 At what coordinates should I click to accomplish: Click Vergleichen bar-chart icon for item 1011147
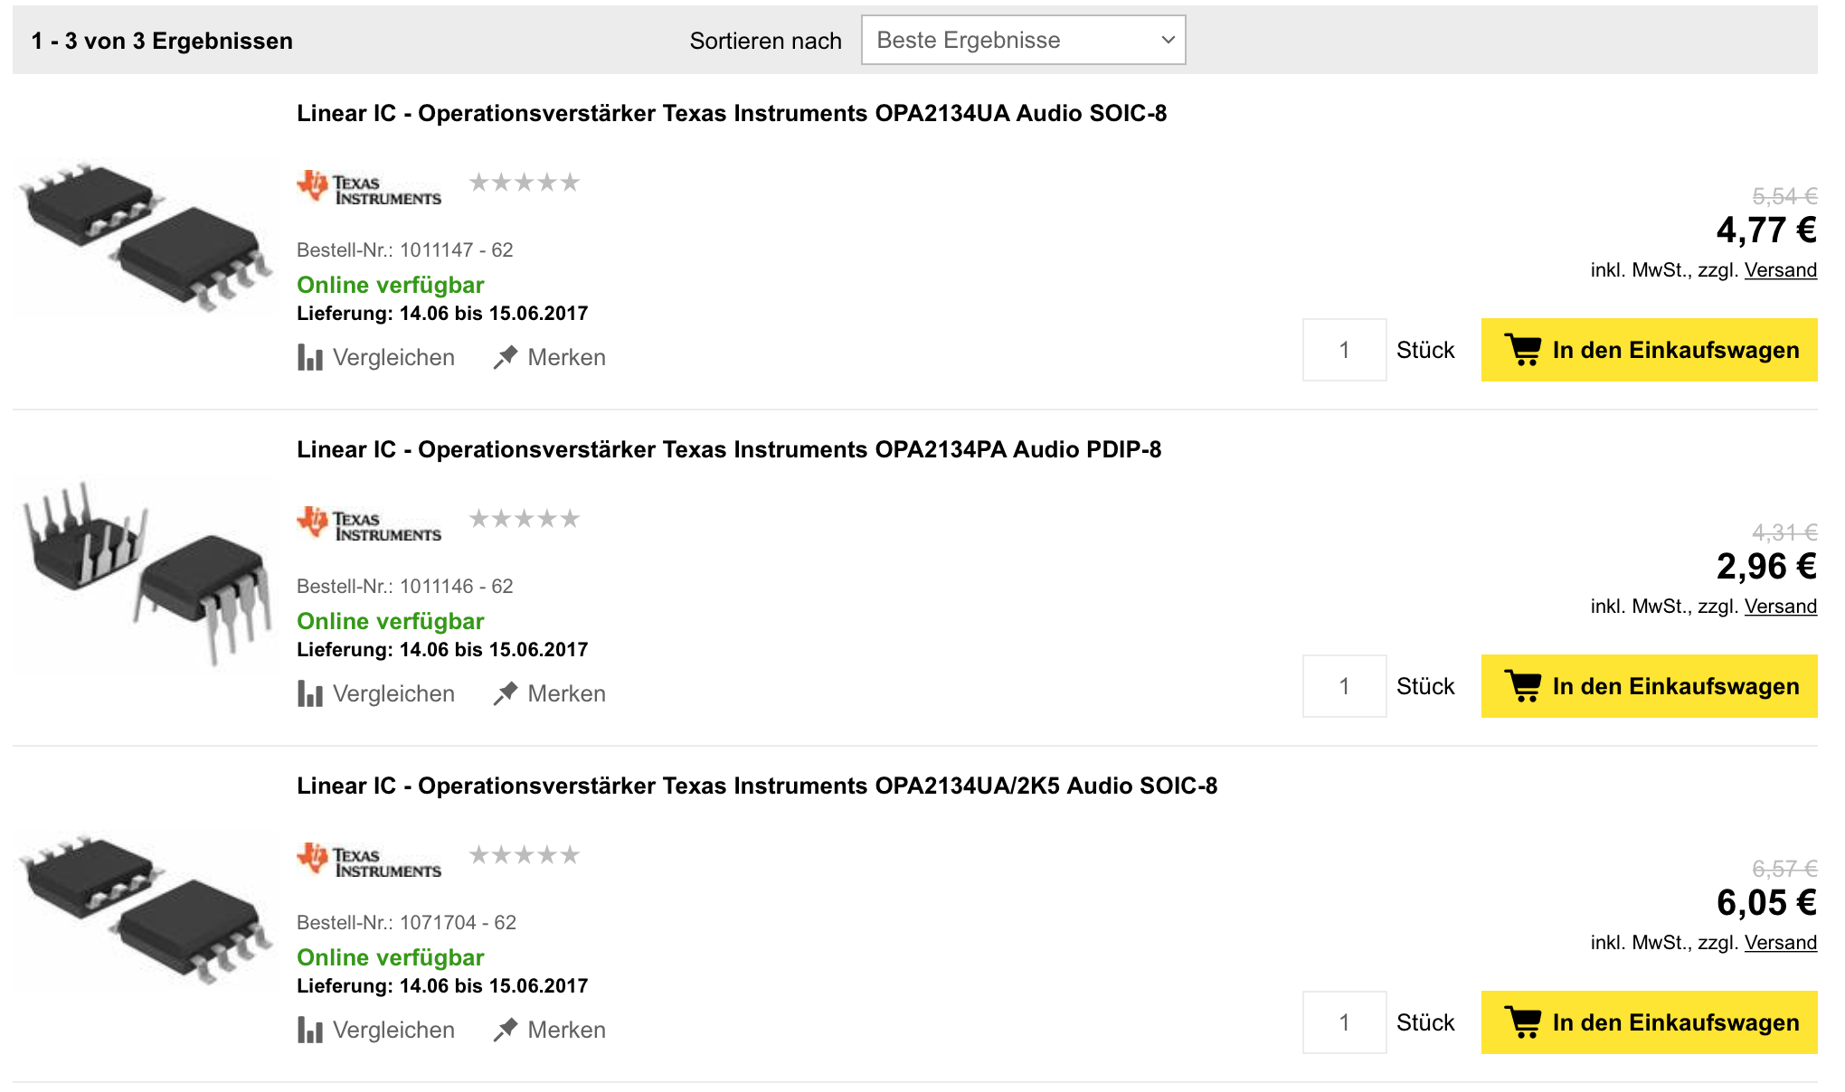point(310,357)
